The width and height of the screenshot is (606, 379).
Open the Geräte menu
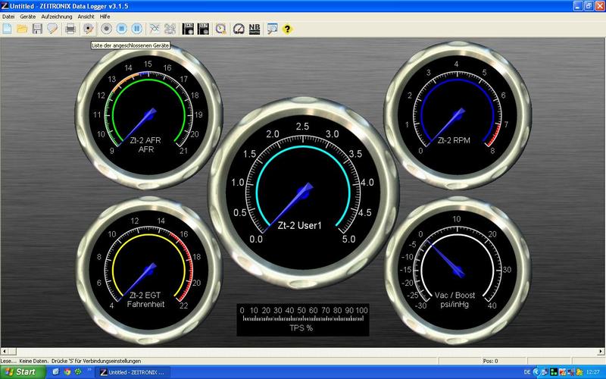pyautogui.click(x=28, y=17)
